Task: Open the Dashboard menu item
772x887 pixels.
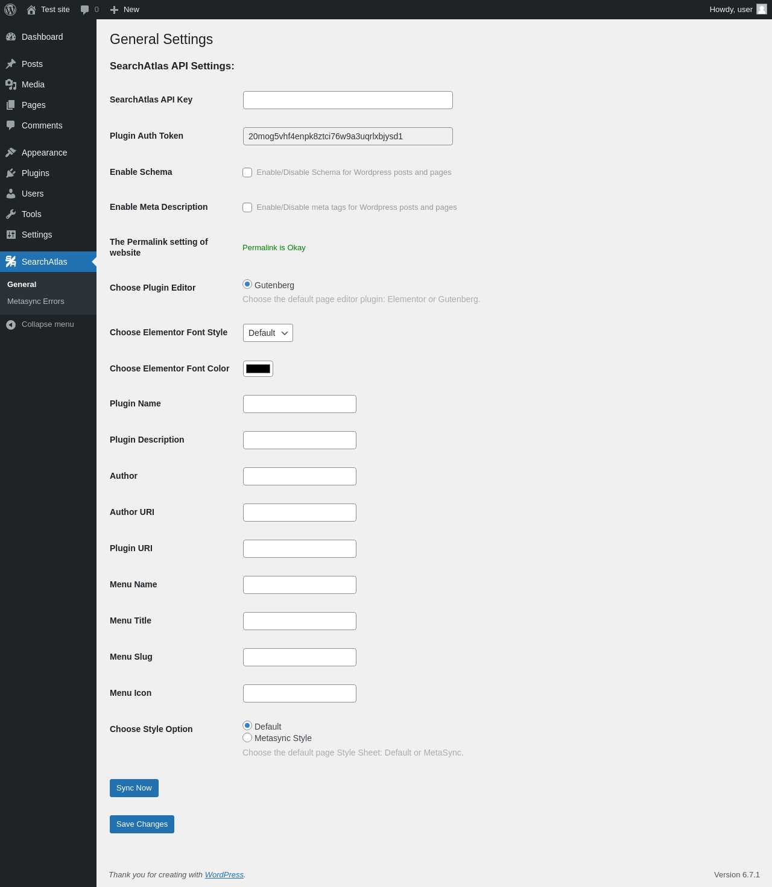Action: (x=48, y=37)
